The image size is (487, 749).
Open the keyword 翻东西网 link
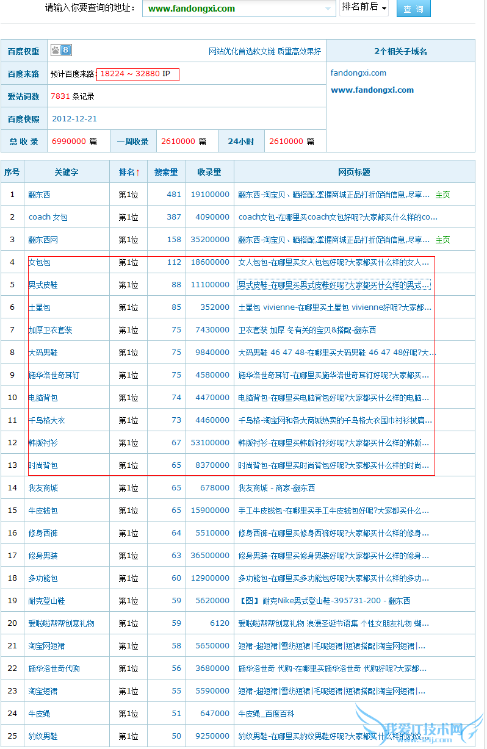(43, 240)
